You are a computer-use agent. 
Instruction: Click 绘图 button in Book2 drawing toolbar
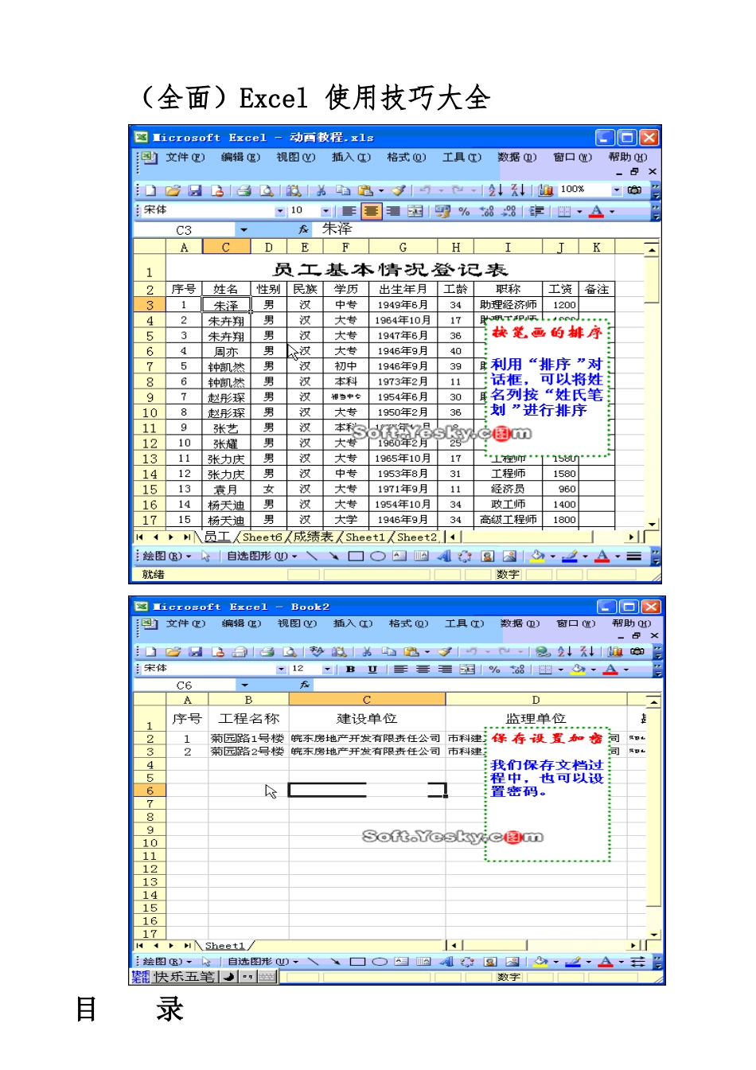pyautogui.click(x=167, y=962)
